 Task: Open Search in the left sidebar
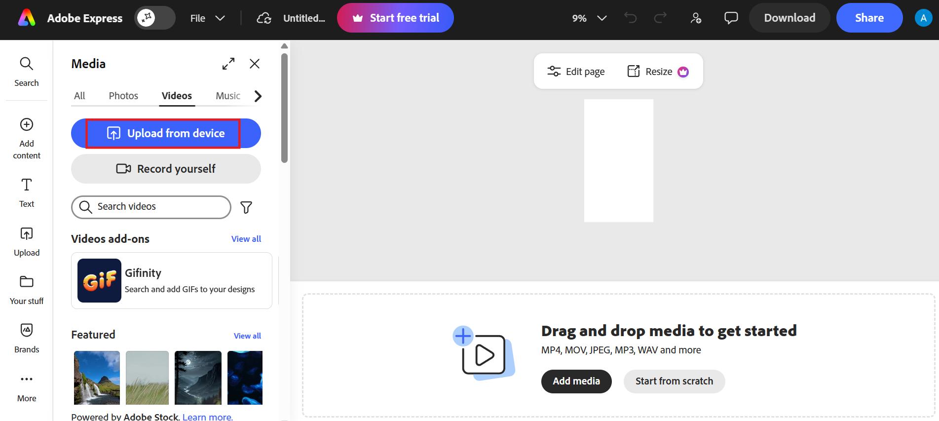point(27,72)
